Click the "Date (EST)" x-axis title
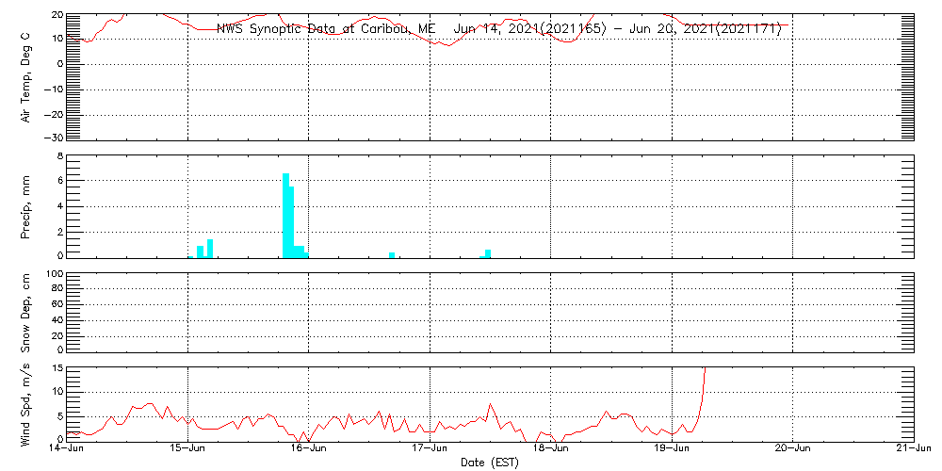 (490, 463)
